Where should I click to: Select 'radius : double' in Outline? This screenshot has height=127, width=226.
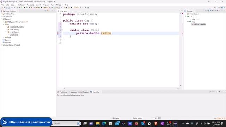click(199, 24)
